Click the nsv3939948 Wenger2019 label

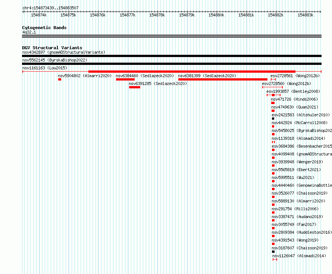pos(297,162)
